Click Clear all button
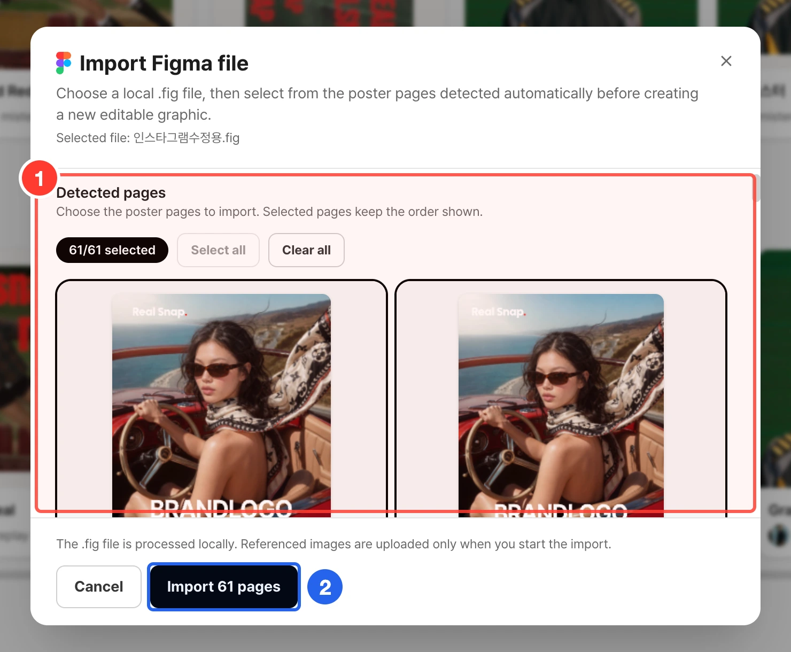 [306, 250]
